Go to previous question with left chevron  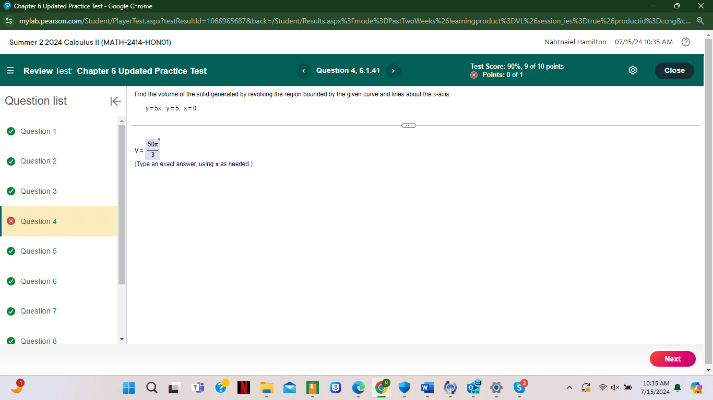pos(303,70)
